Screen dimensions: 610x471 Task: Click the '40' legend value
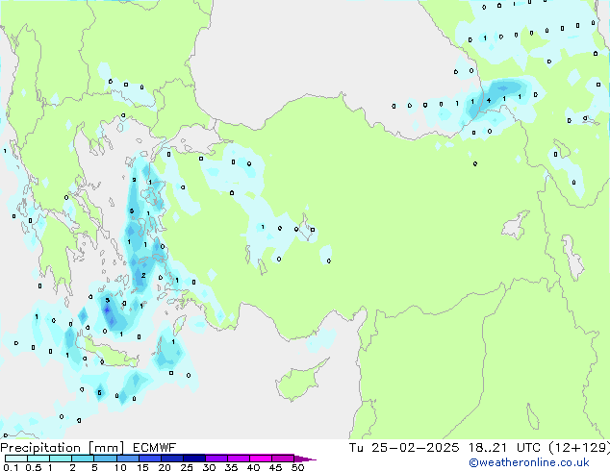click(x=253, y=467)
